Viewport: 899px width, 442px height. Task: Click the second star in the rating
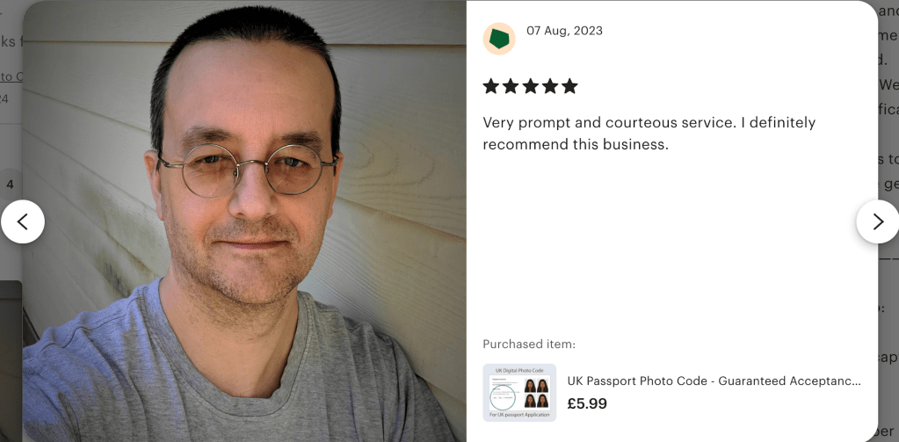click(x=511, y=87)
